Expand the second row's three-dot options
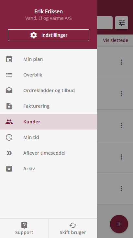Screen dimensions: 133x238 tap(121, 94)
